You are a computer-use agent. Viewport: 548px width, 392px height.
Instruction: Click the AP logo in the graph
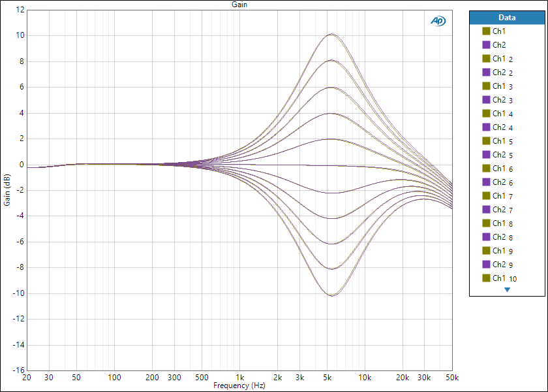pyautogui.click(x=438, y=21)
